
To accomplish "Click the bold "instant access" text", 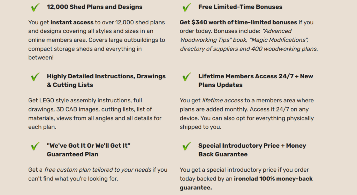I will coord(72,22).
